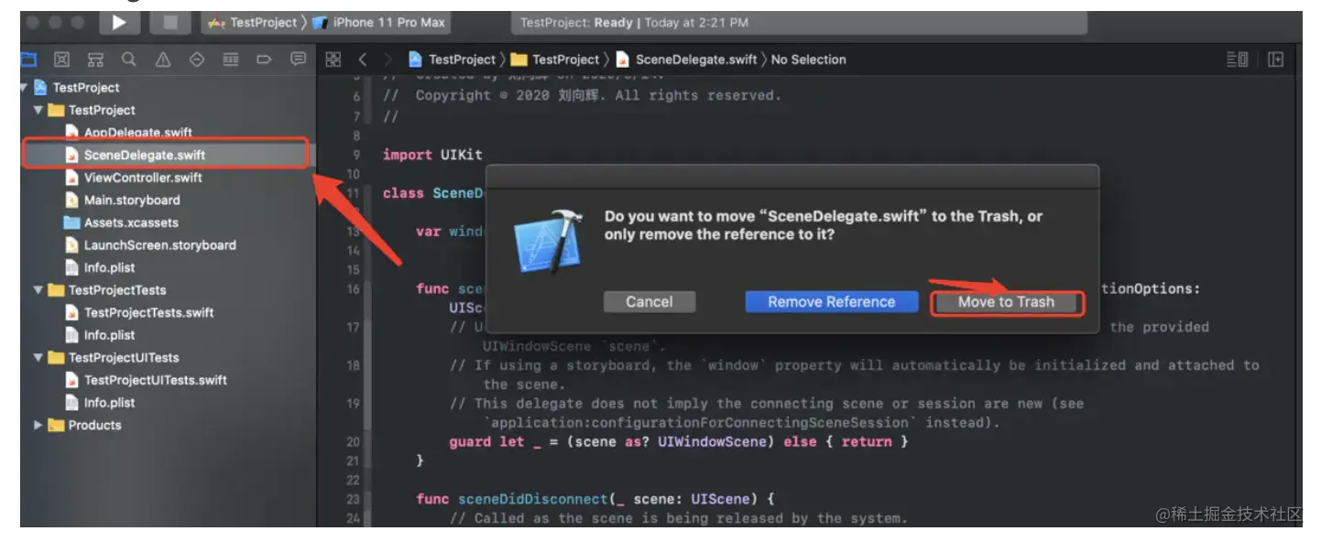Open the Breakpoint navigator
The image size is (1321, 542).
pyautogui.click(x=264, y=60)
